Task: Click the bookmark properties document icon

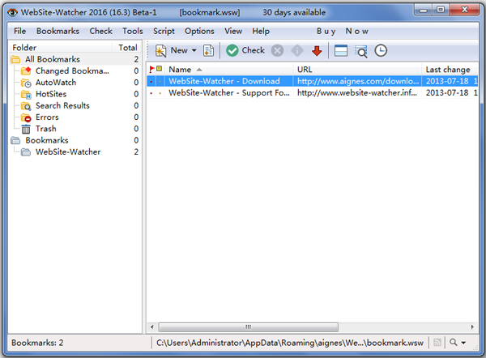Action: coord(209,51)
